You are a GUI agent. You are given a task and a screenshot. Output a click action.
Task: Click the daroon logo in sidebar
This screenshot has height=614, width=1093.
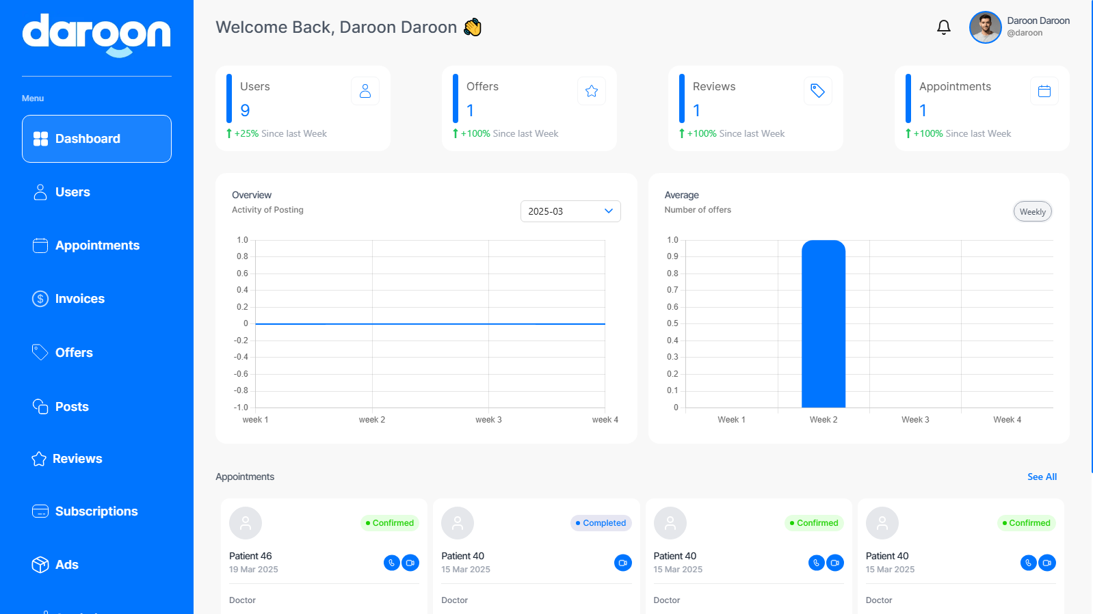coord(96,35)
